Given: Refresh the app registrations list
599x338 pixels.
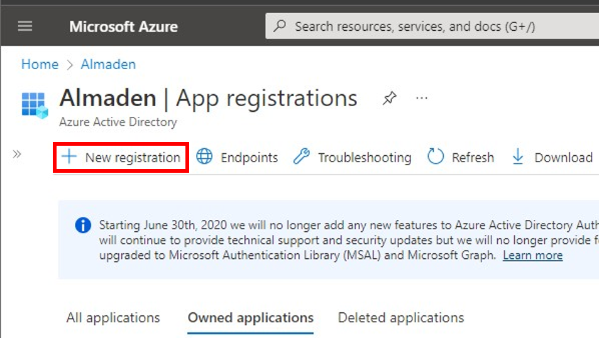Looking at the screenshot, I should pos(461,157).
